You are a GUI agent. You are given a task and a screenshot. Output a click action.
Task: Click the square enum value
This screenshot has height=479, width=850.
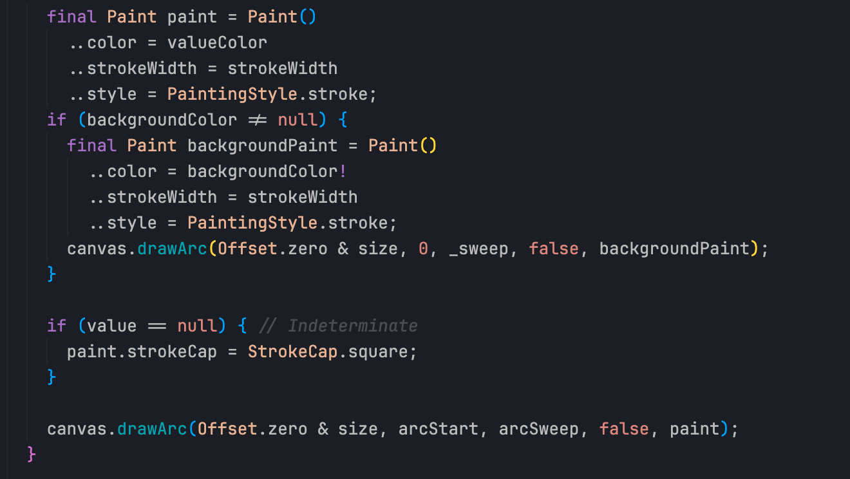click(378, 352)
